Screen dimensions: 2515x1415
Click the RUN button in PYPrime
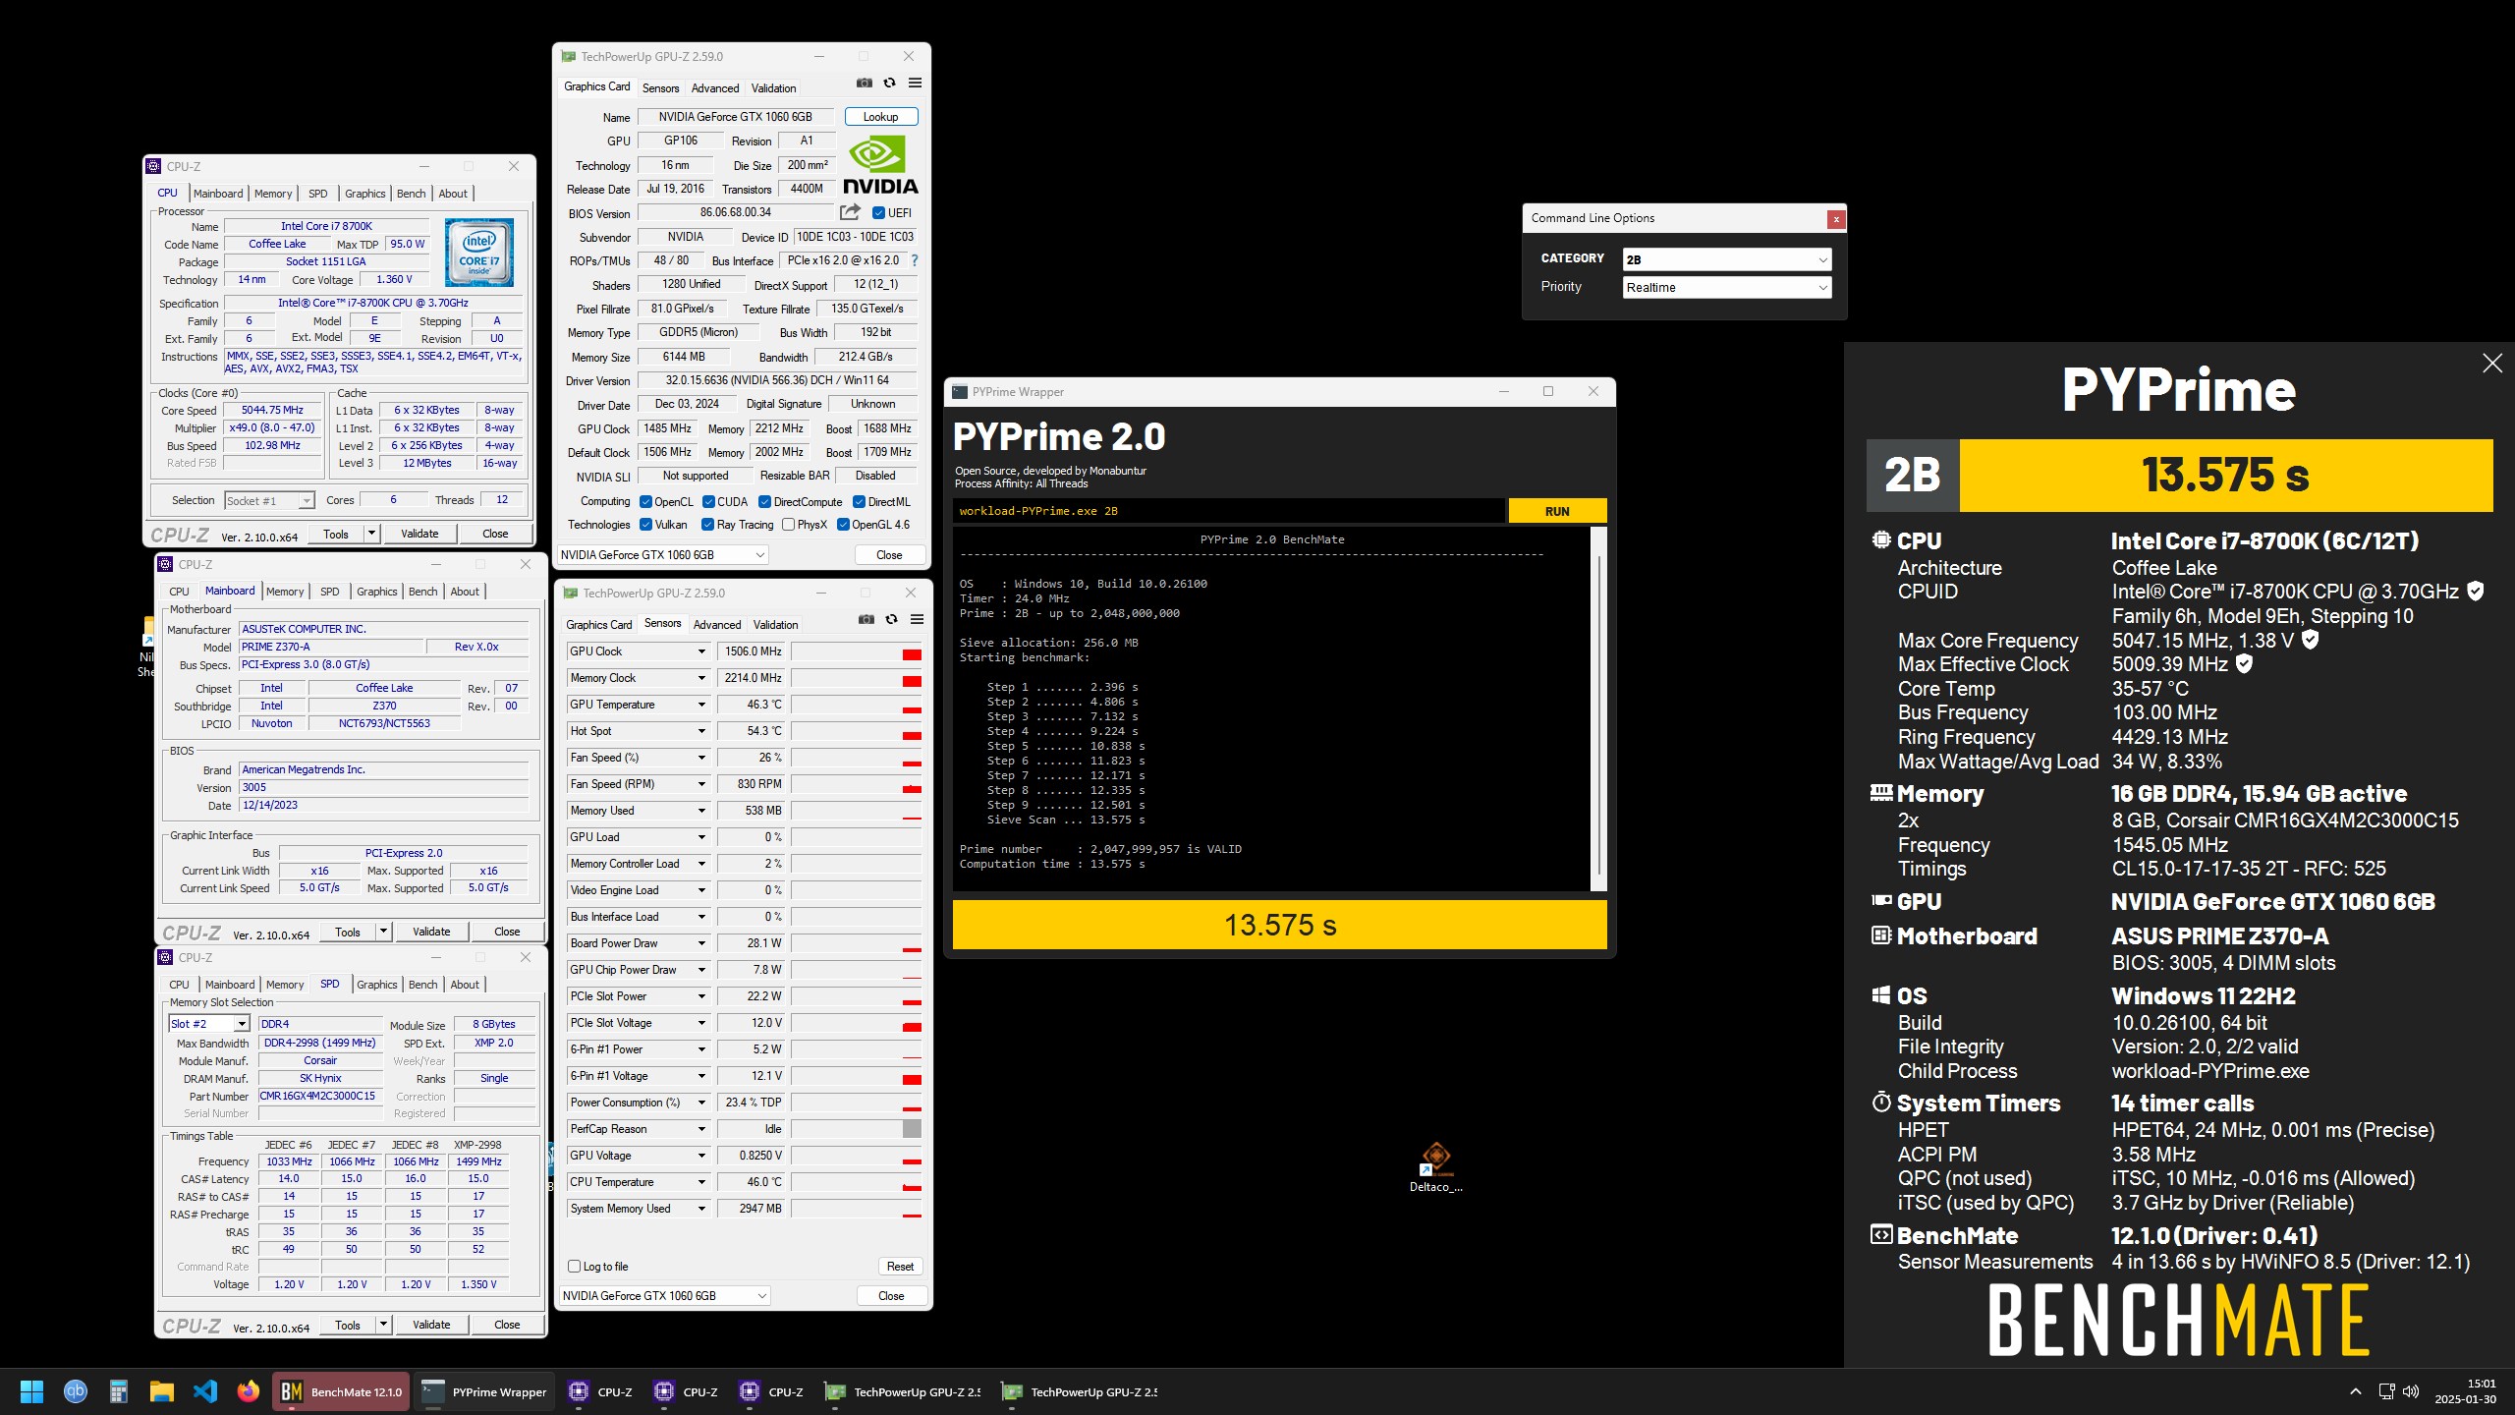click(x=1557, y=511)
